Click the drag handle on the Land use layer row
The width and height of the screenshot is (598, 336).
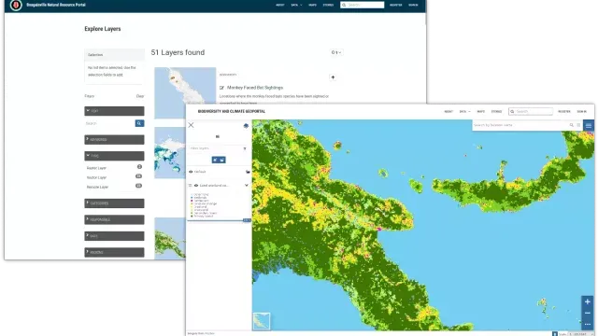[190, 186]
